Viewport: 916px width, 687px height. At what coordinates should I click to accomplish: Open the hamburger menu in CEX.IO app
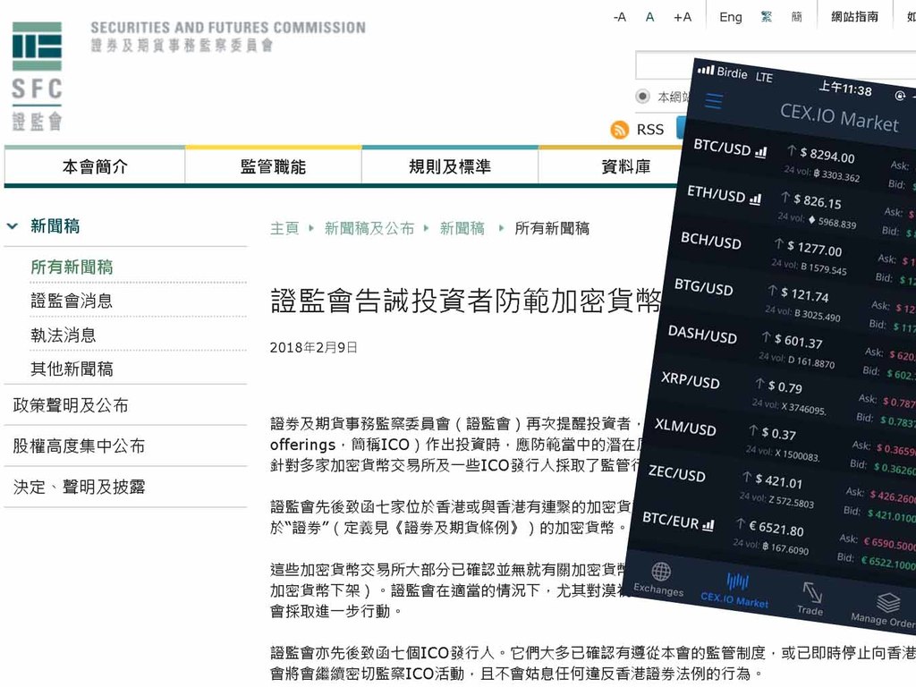[x=713, y=101]
